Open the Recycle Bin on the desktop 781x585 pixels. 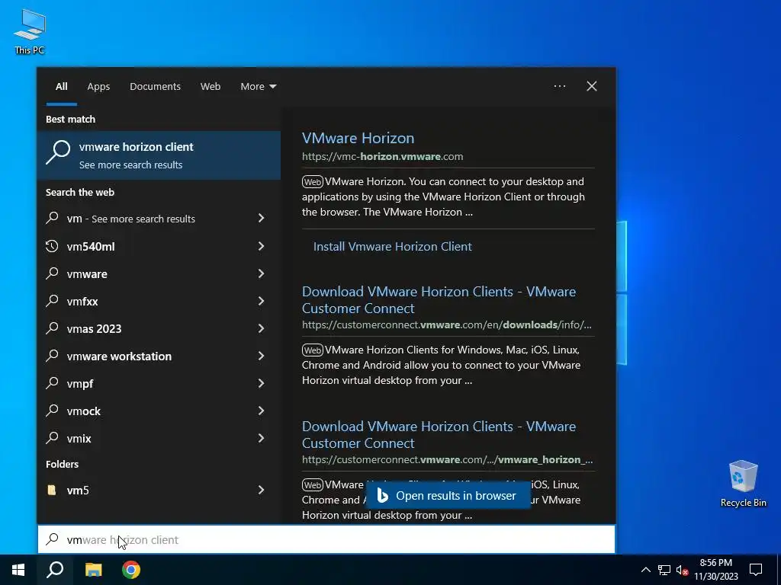click(x=743, y=484)
